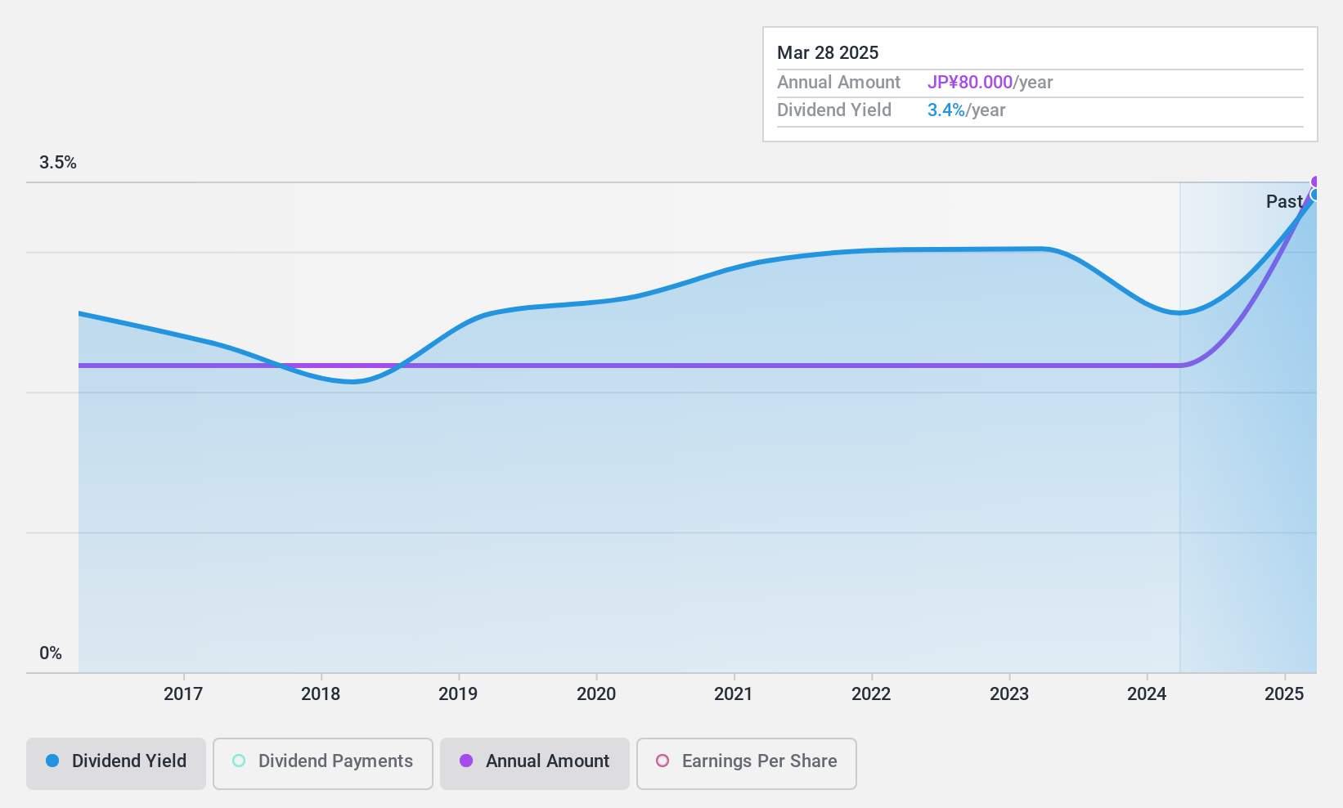This screenshot has height=808, width=1343.
Task: Click the 2022 x-axis label
Action: [x=871, y=694]
